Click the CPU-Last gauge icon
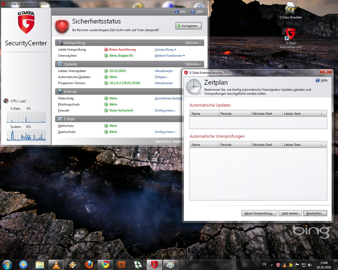 [6, 101]
